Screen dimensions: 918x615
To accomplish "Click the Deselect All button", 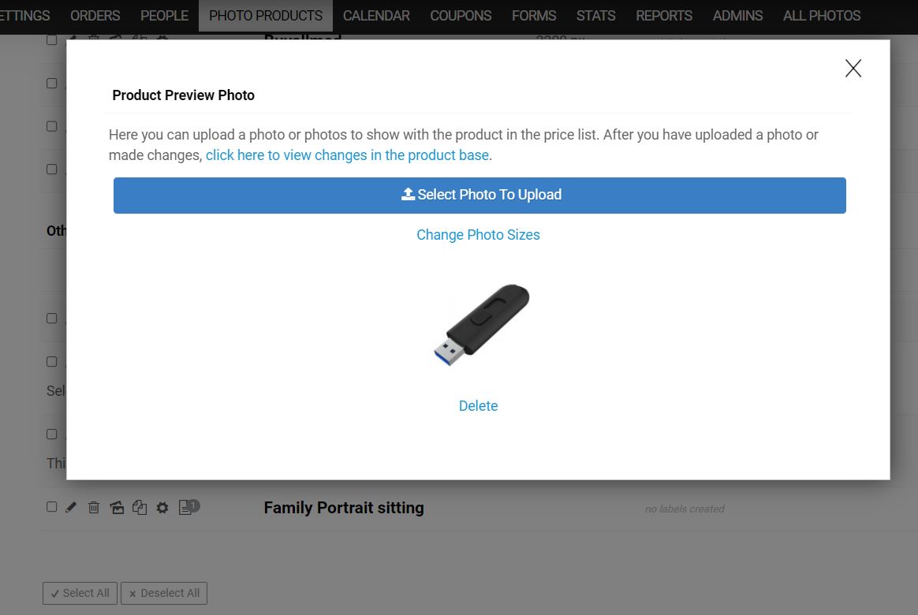I will click(164, 594).
